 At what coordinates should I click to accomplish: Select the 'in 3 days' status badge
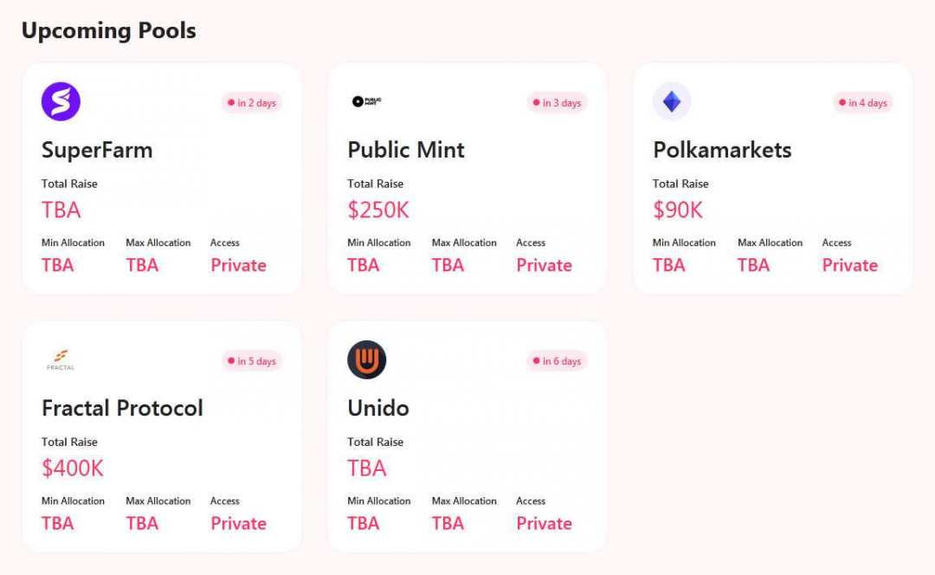[x=558, y=103]
